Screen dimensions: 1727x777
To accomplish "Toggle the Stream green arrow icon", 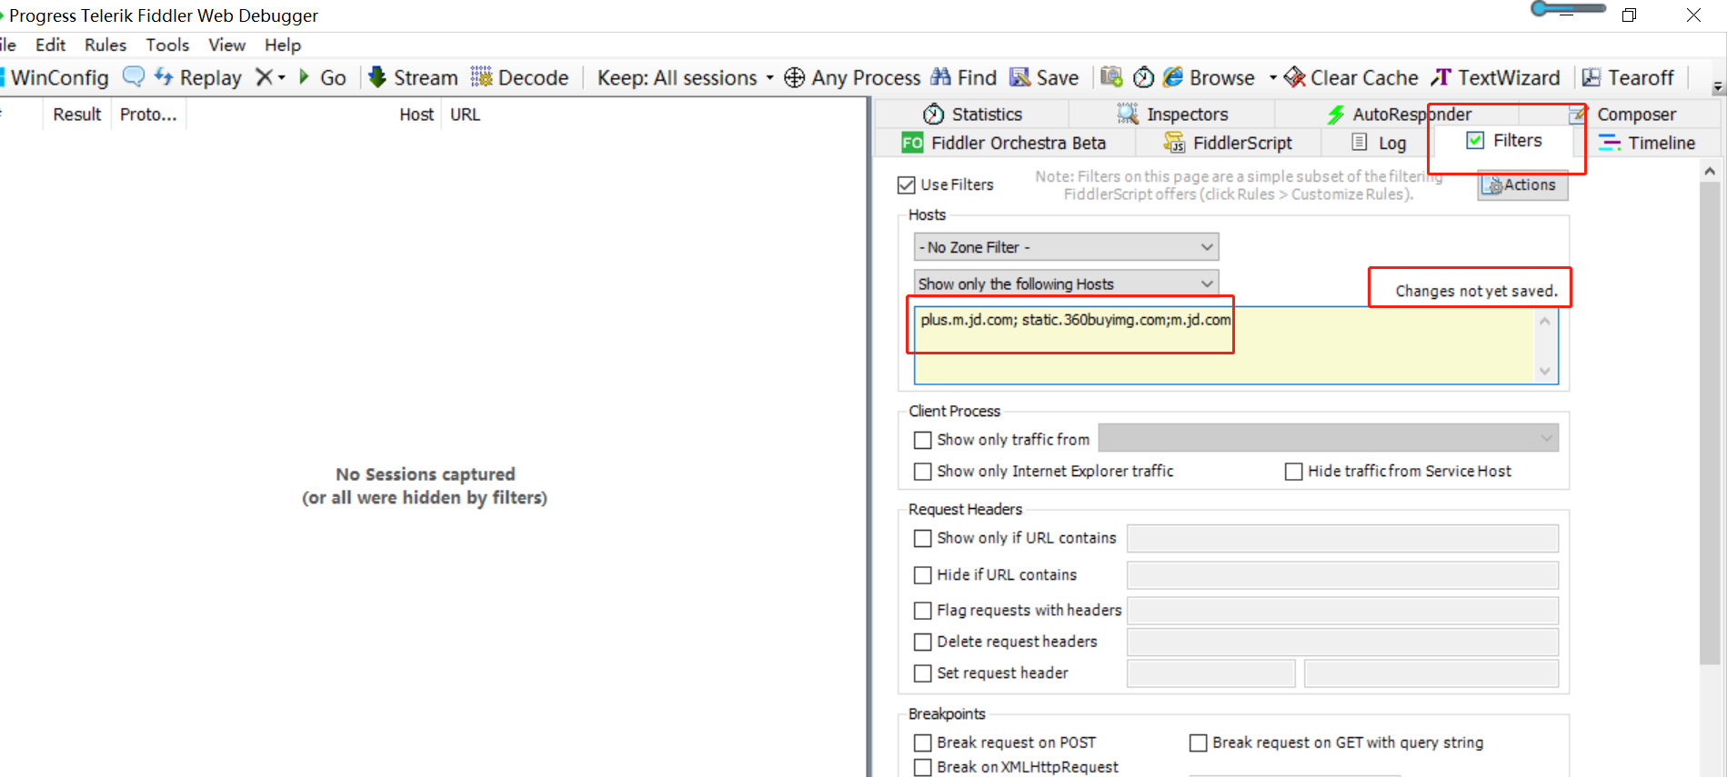I will pos(377,76).
